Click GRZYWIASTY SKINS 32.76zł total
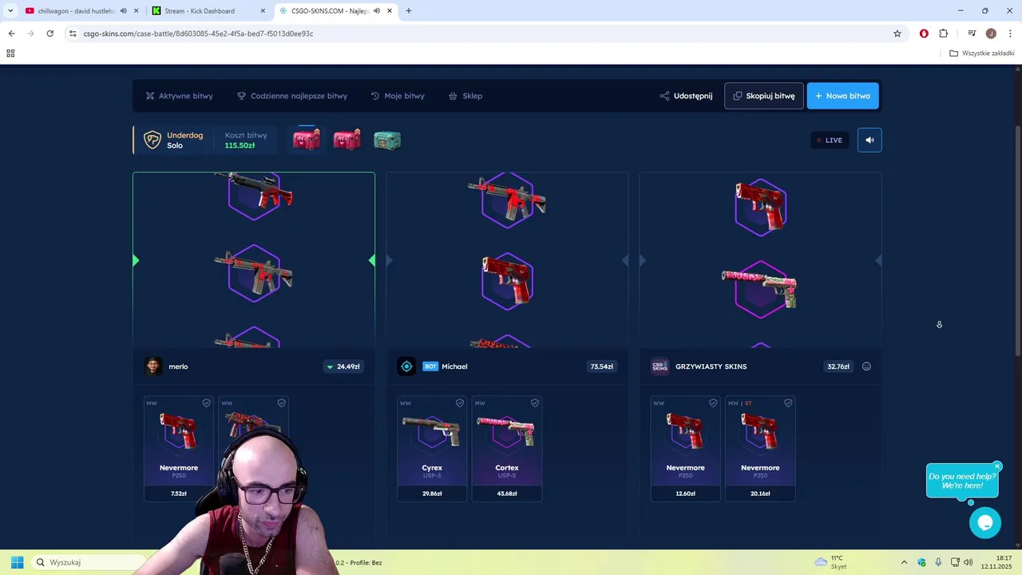The height and width of the screenshot is (575, 1022). click(838, 367)
